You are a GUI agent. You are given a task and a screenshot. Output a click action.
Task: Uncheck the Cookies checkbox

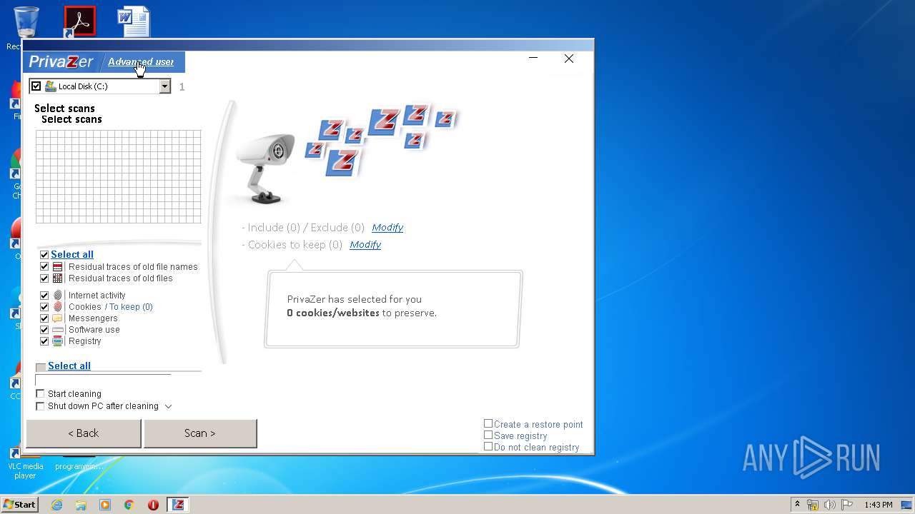click(x=44, y=307)
